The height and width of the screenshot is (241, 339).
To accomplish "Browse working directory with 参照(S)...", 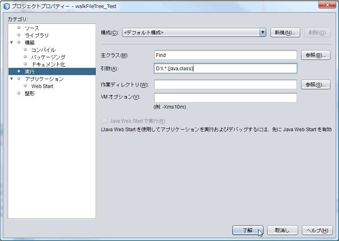I will pyautogui.click(x=316, y=85).
